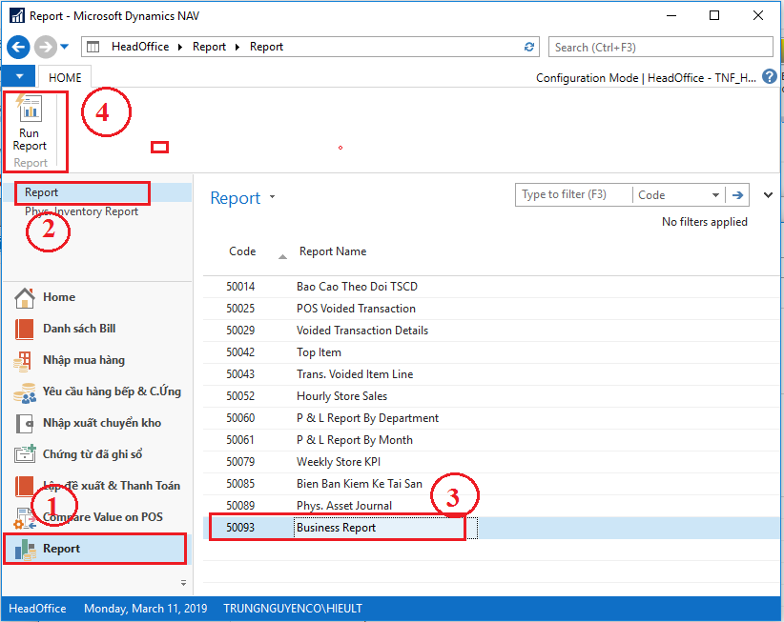Select Phys. Inventory Report tree item

coord(81,211)
